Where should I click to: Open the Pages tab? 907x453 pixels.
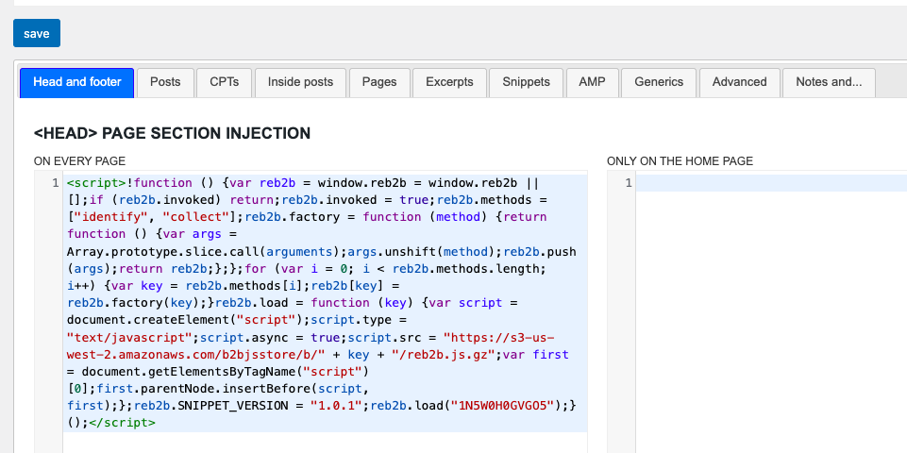click(379, 82)
